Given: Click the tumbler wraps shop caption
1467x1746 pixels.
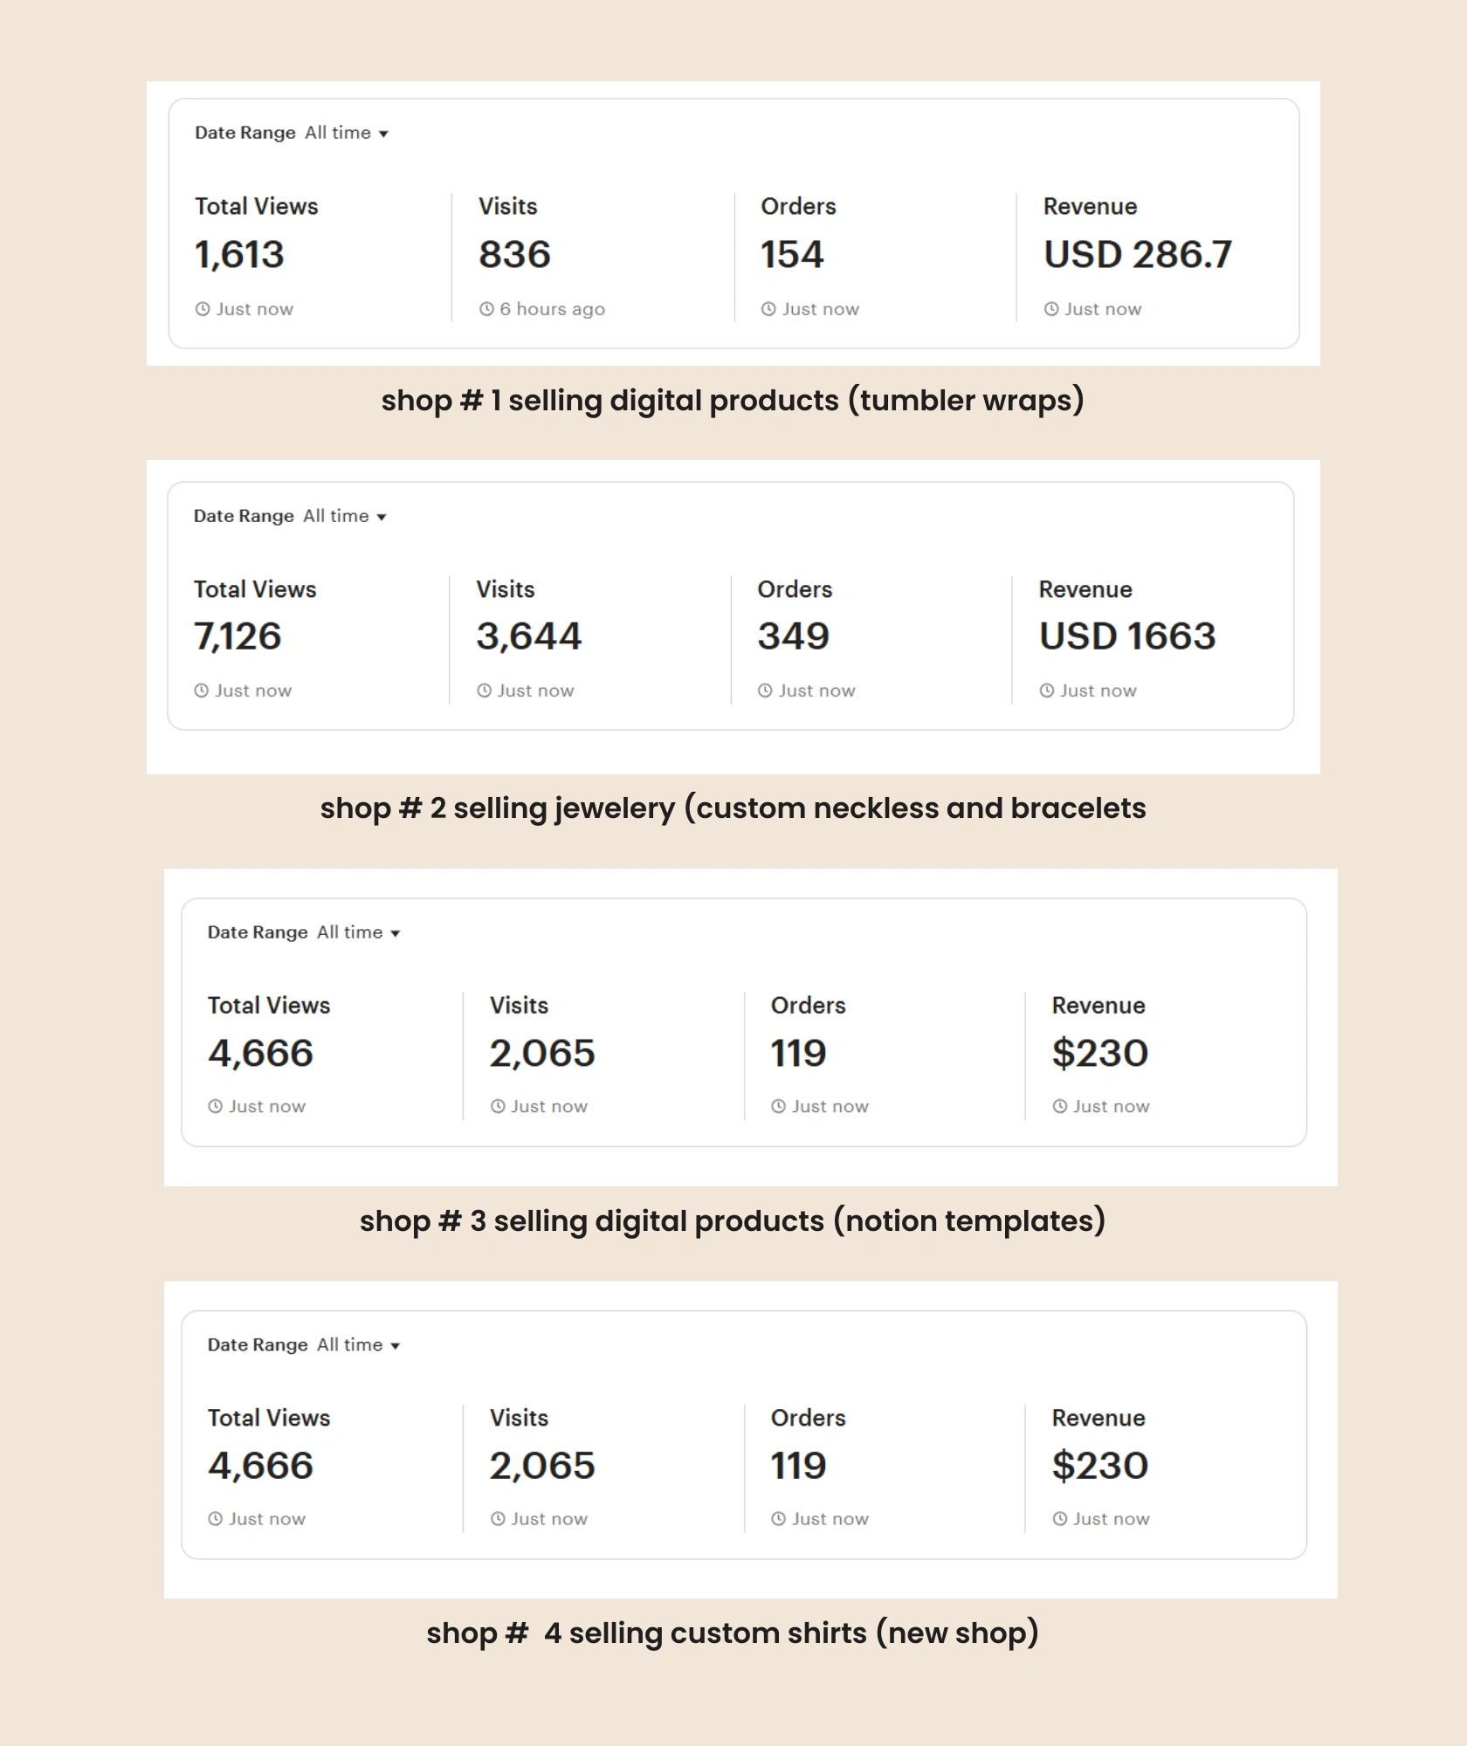Looking at the screenshot, I should click(x=733, y=401).
